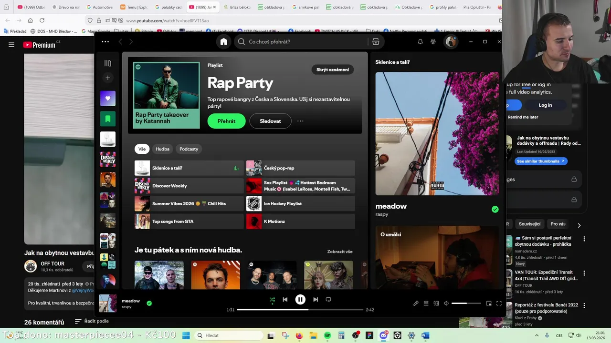Play the Rap Party playlist
This screenshot has height=343, width=611.
[x=226, y=121]
